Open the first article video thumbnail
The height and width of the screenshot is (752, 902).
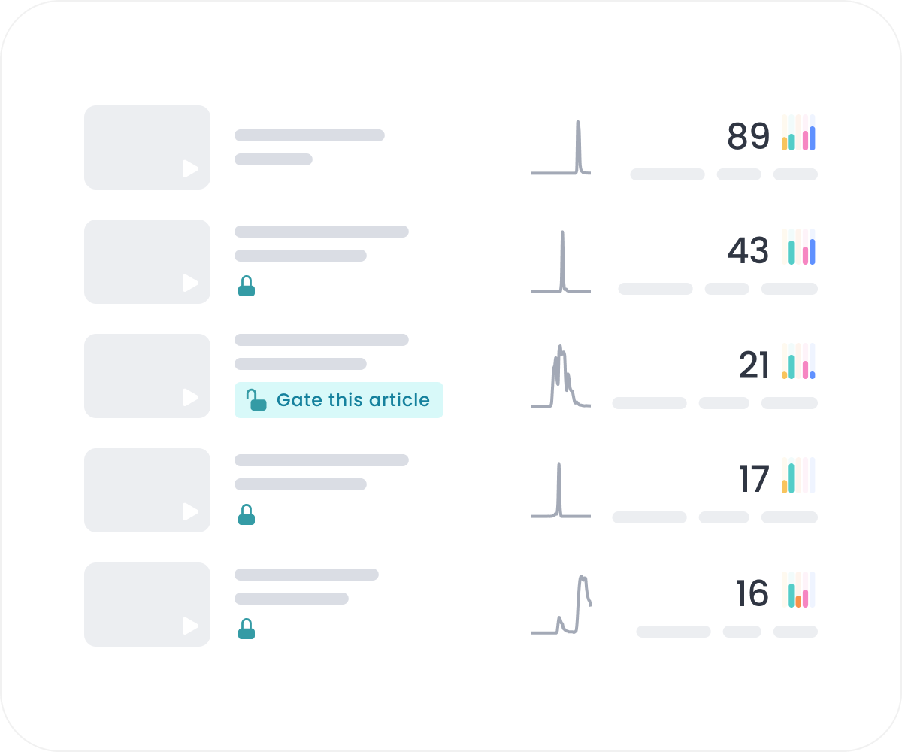coord(147,147)
